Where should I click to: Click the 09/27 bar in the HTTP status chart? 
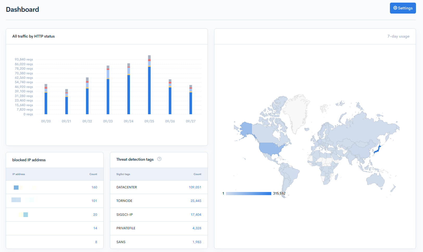pyautogui.click(x=191, y=100)
